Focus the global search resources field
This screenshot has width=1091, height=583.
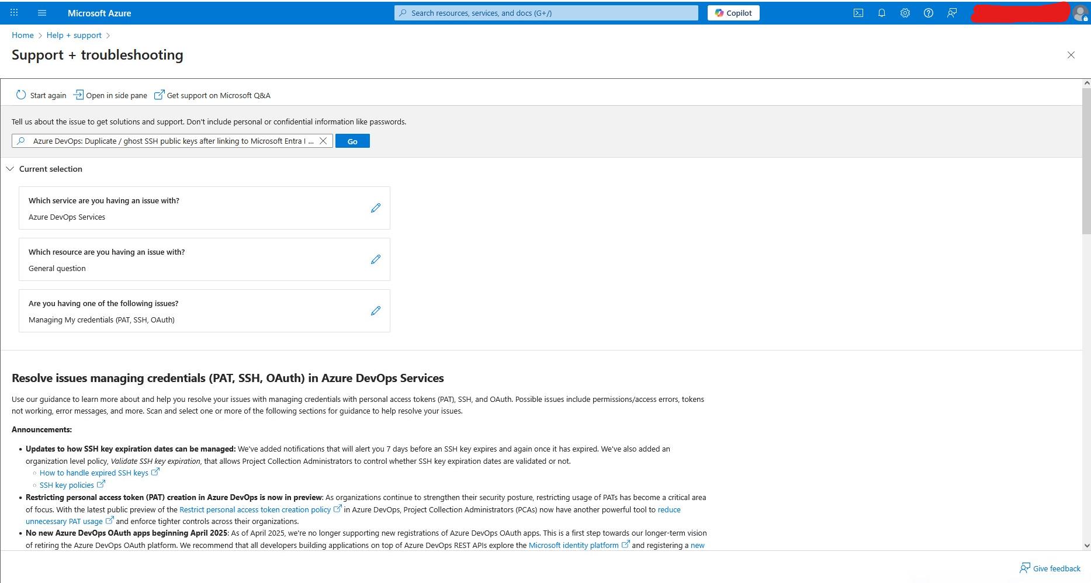[x=546, y=13]
